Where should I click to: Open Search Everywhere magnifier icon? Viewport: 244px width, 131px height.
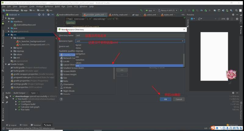(236, 10)
